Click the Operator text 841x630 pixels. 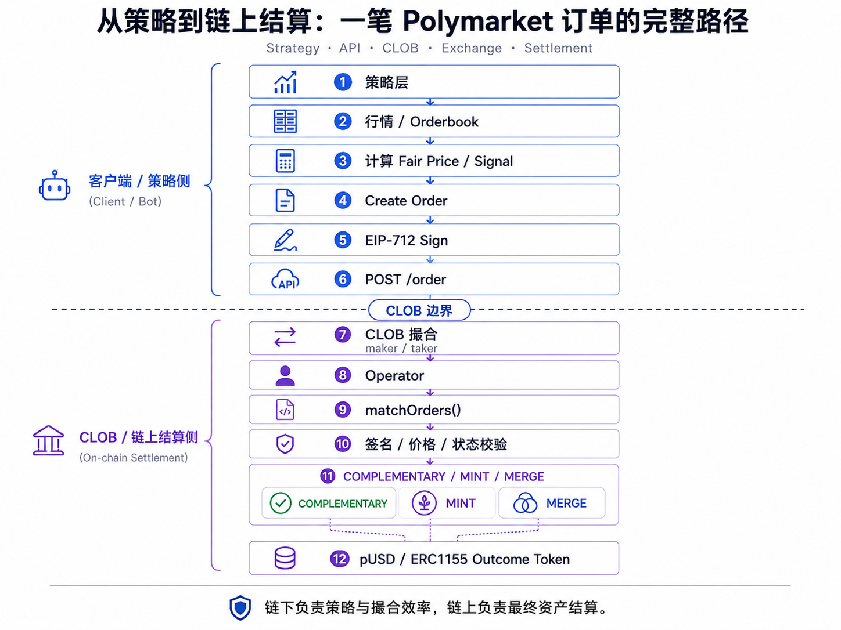coord(394,376)
